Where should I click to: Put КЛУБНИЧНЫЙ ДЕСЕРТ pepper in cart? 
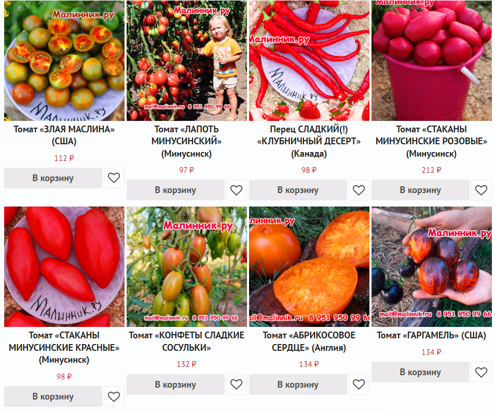[298, 190]
